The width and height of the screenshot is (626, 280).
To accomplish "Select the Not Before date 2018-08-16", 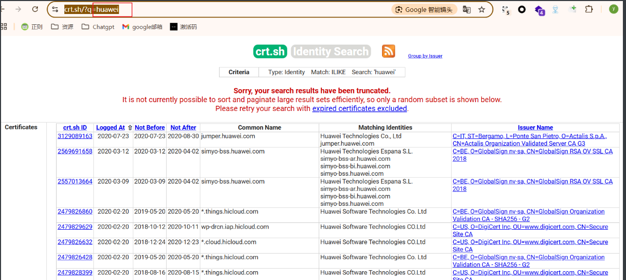I will (149, 272).
